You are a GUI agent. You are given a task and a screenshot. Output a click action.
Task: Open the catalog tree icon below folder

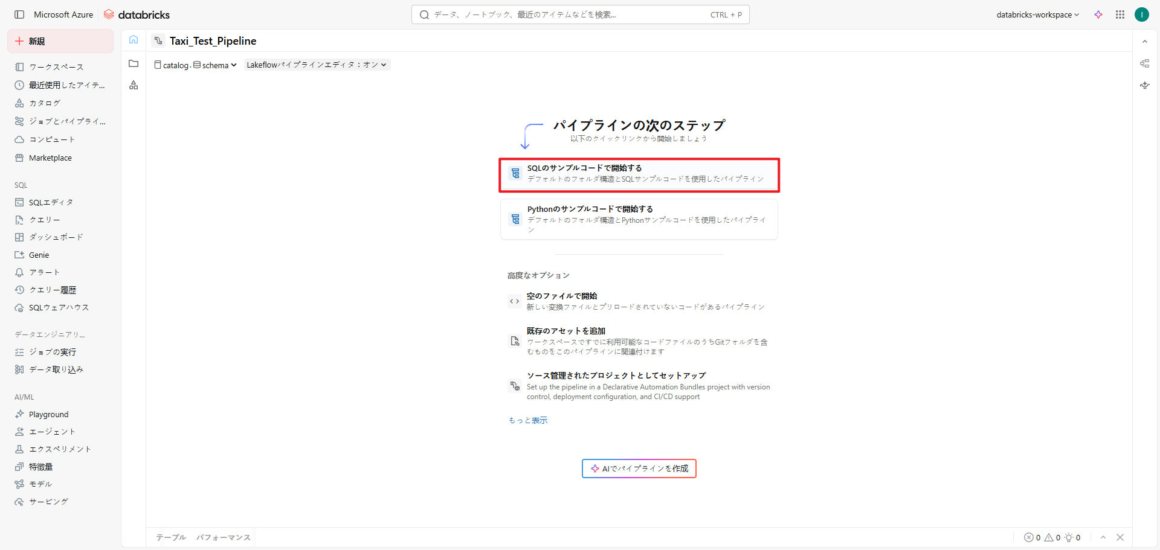[134, 85]
